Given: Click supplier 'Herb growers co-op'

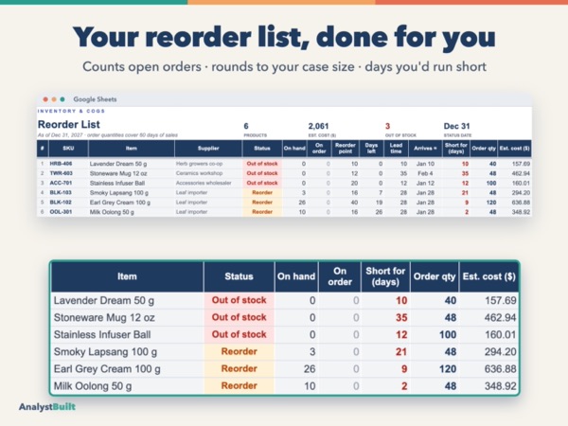Looking at the screenshot, I should tap(199, 164).
